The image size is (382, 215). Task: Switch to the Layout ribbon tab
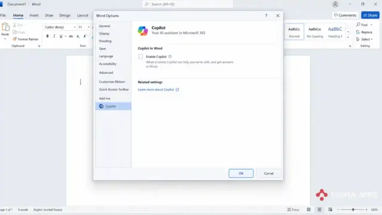click(x=83, y=15)
